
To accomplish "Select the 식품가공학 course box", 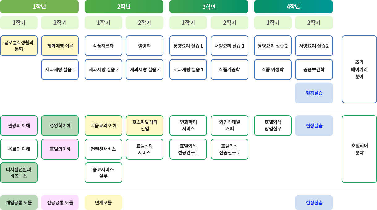I will [x=230, y=69].
